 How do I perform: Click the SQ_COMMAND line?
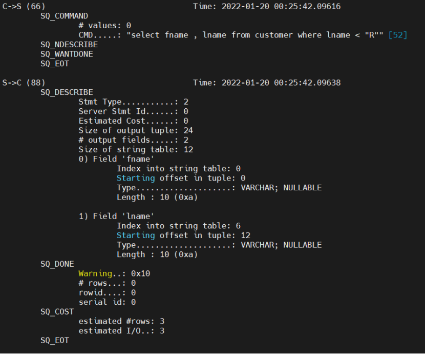pos(64,16)
